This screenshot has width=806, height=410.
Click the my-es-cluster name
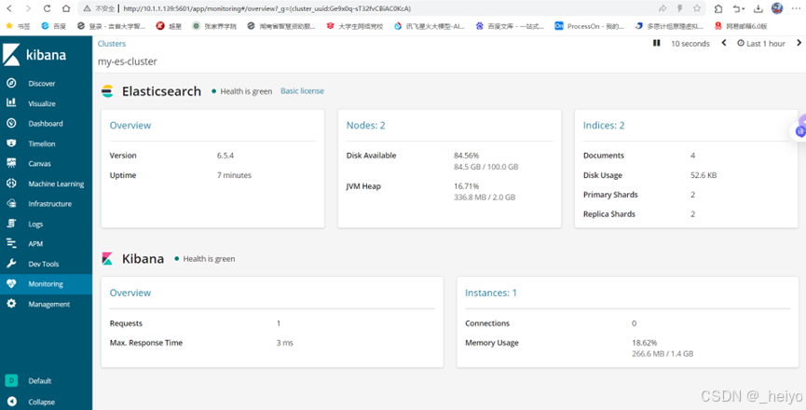tap(128, 61)
